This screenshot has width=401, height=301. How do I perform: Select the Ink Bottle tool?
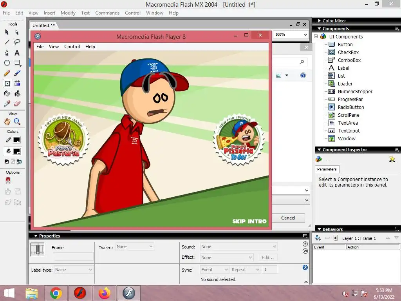(x=7, y=94)
